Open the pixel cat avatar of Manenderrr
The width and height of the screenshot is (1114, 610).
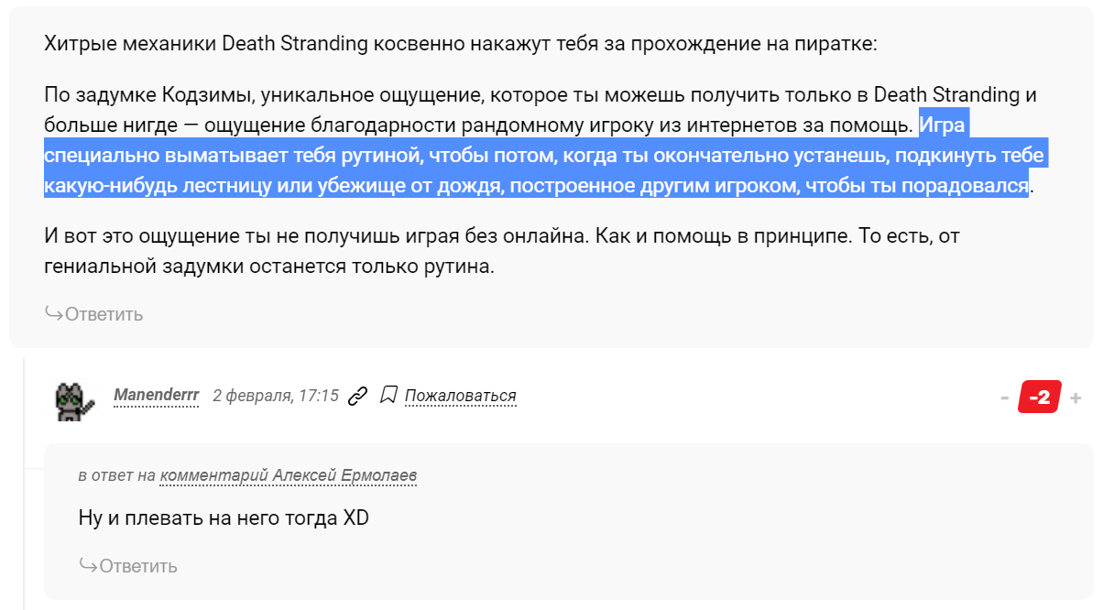tap(75, 400)
